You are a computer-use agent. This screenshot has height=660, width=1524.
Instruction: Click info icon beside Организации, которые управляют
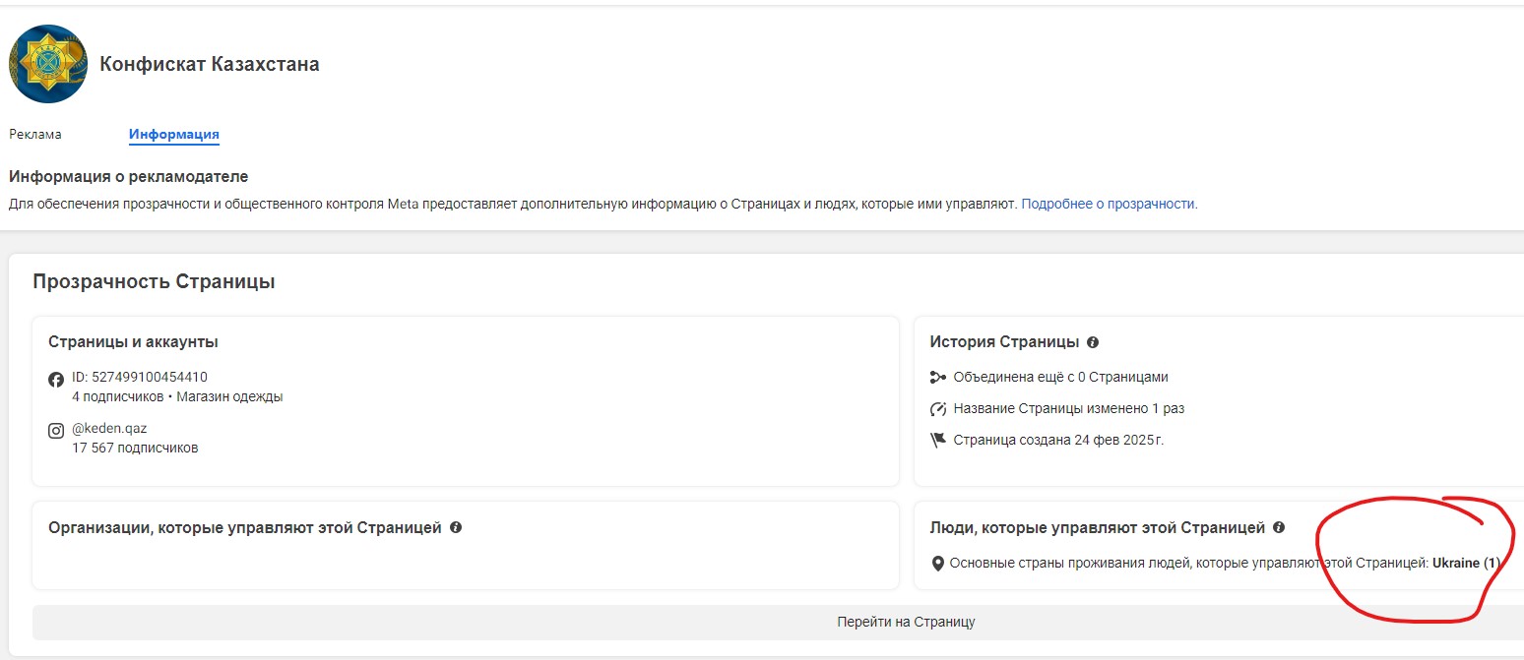(456, 527)
